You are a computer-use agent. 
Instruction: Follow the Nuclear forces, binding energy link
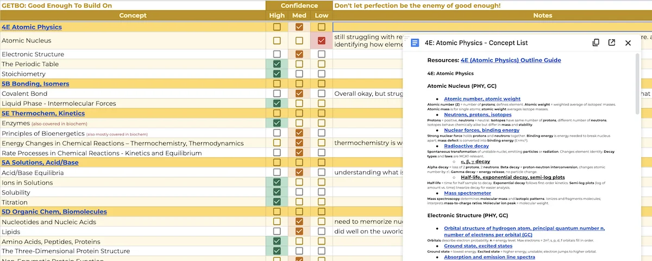point(481,130)
